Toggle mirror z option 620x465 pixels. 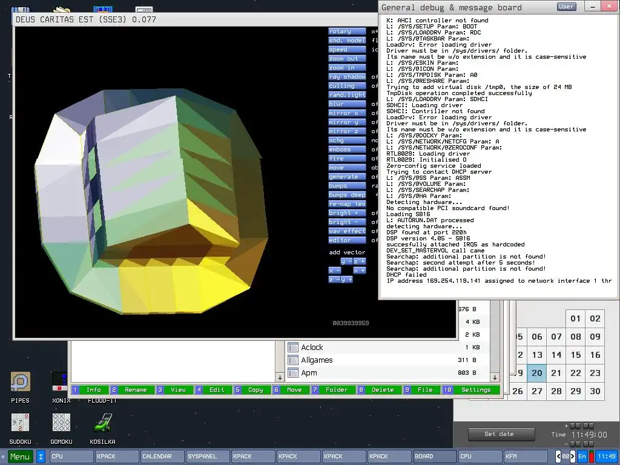click(x=347, y=131)
